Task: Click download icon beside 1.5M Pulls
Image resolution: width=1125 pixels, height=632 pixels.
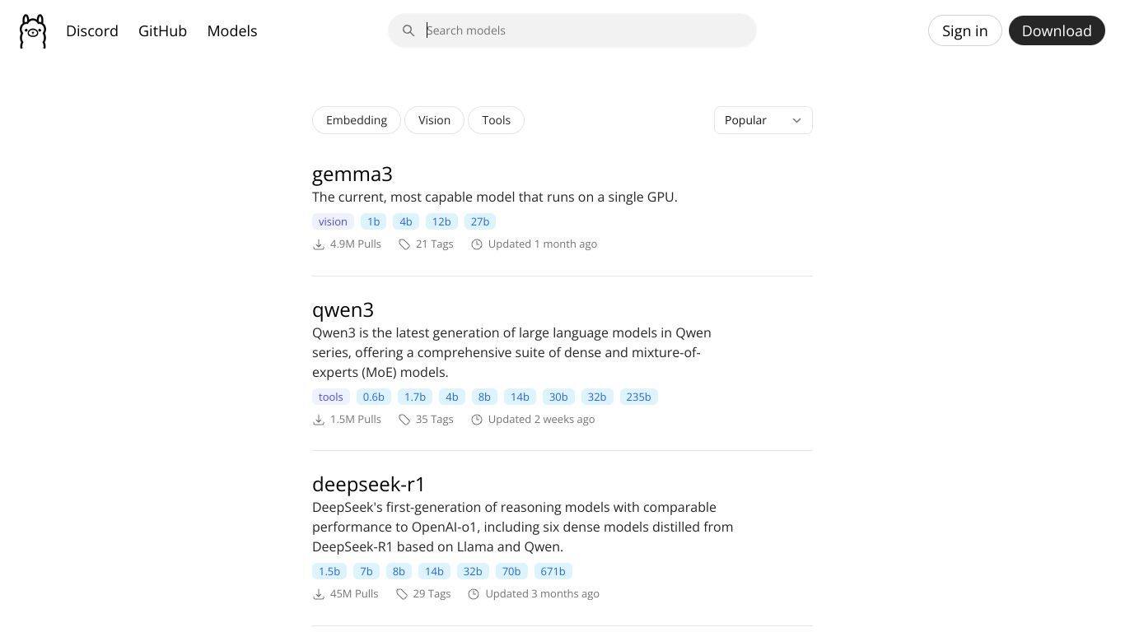Action: tap(319, 420)
